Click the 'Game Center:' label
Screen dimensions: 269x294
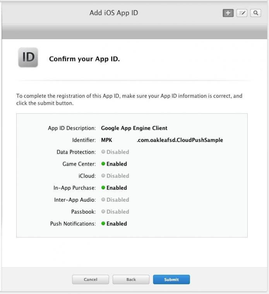[x=79, y=164]
